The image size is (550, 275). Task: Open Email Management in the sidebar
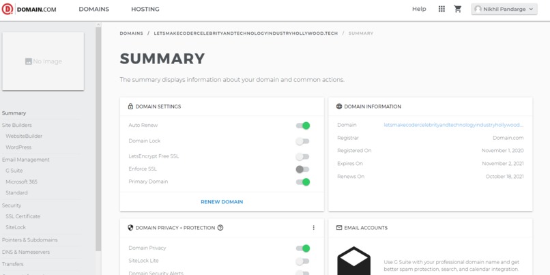[26, 160]
